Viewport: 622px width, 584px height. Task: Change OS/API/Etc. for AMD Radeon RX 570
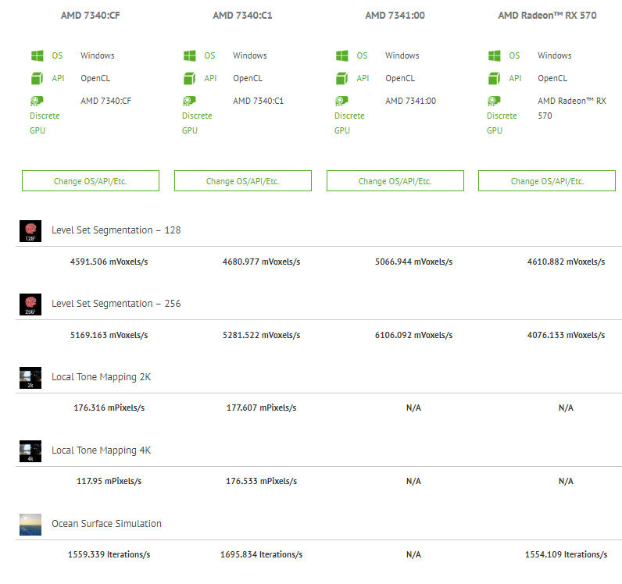point(547,181)
